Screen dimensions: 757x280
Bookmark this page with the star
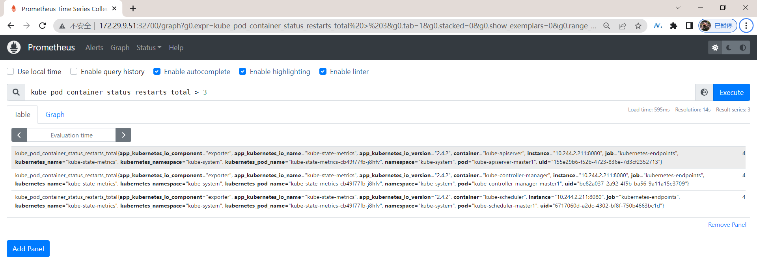pyautogui.click(x=638, y=26)
